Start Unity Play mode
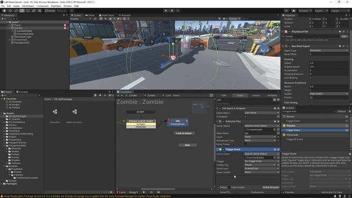352x198 pixels. point(166,10)
